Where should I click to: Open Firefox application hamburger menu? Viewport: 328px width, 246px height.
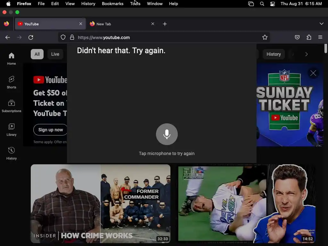(320, 37)
